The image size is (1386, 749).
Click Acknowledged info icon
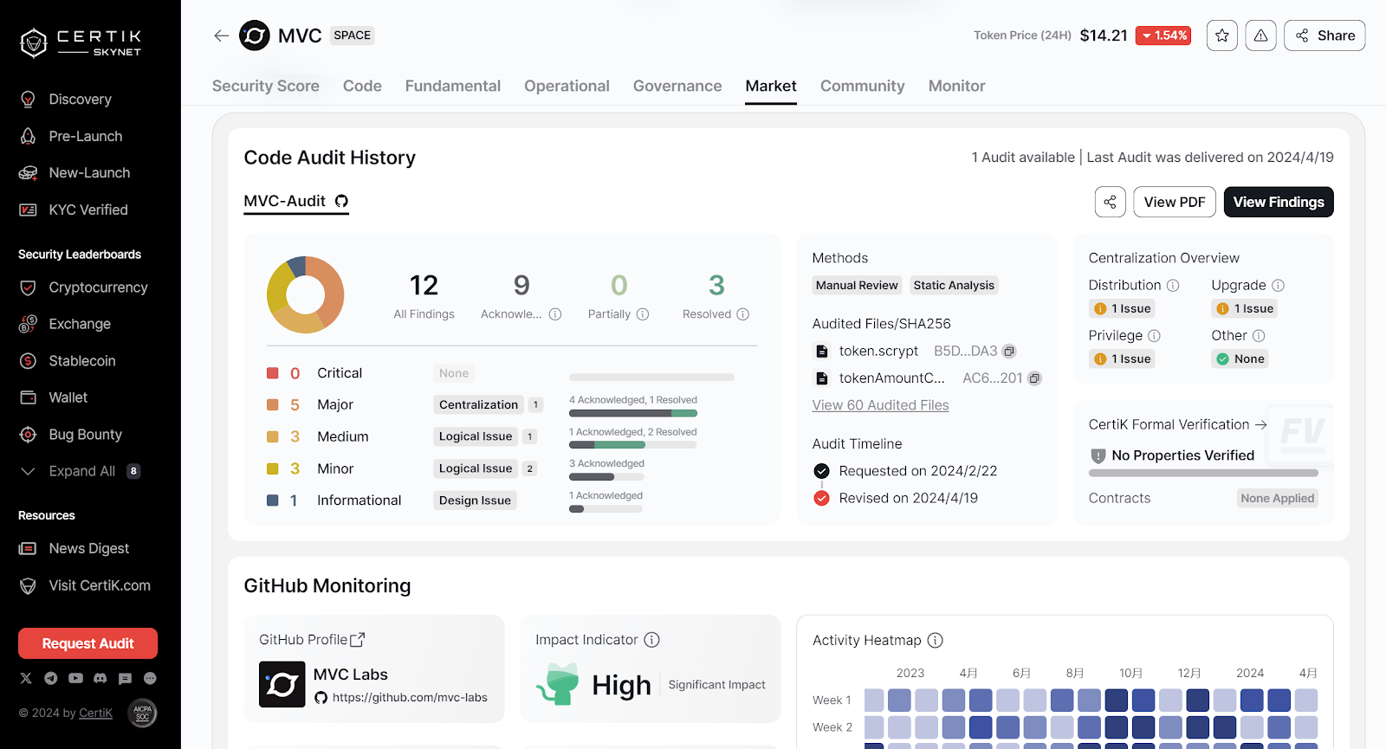point(555,314)
